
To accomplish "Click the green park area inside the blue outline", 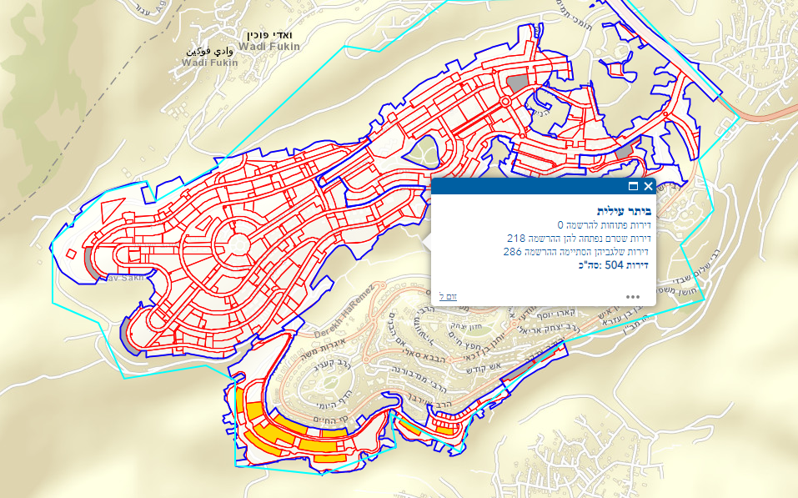I will tap(422, 152).
